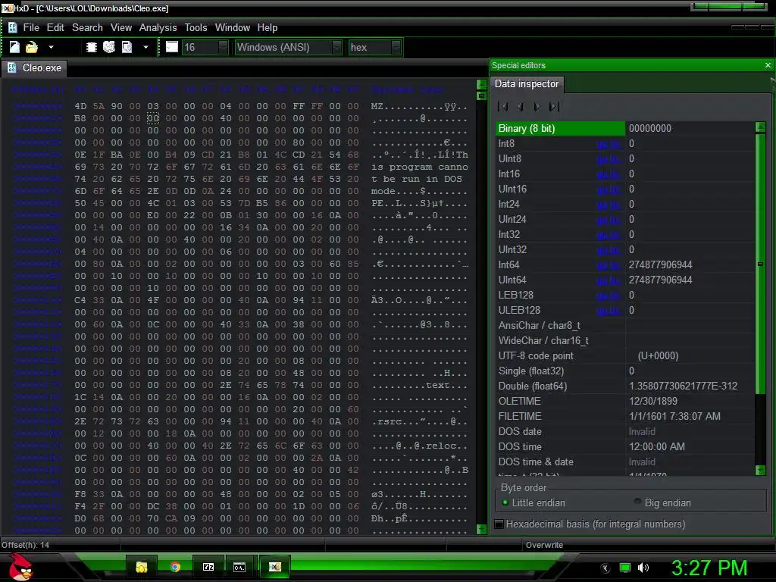Viewport: 776px width, 582px height.
Task: Click the go to link for UInt64
Action: pos(609,280)
